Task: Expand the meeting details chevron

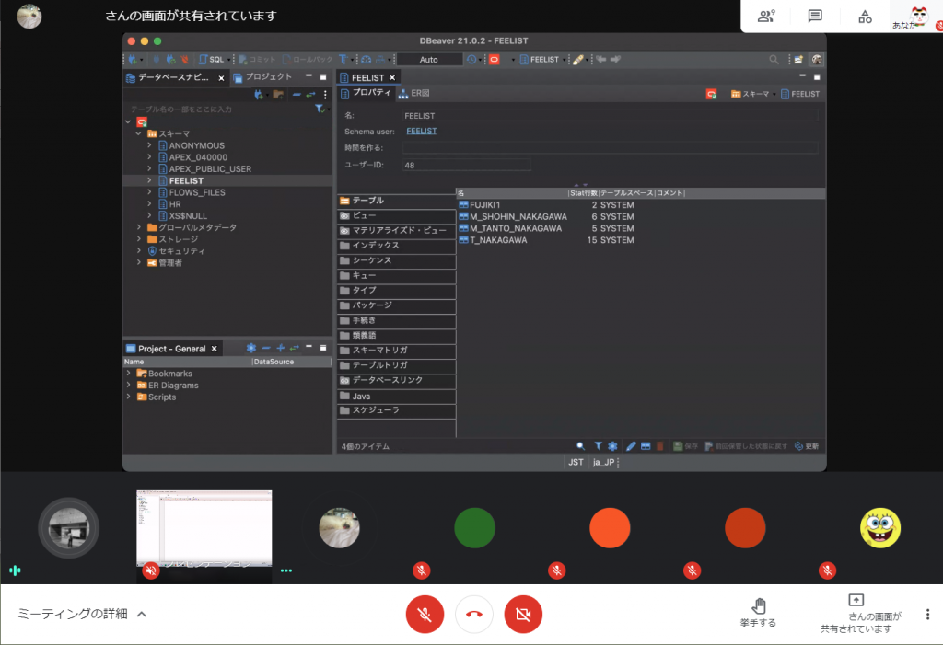Action: 142,614
